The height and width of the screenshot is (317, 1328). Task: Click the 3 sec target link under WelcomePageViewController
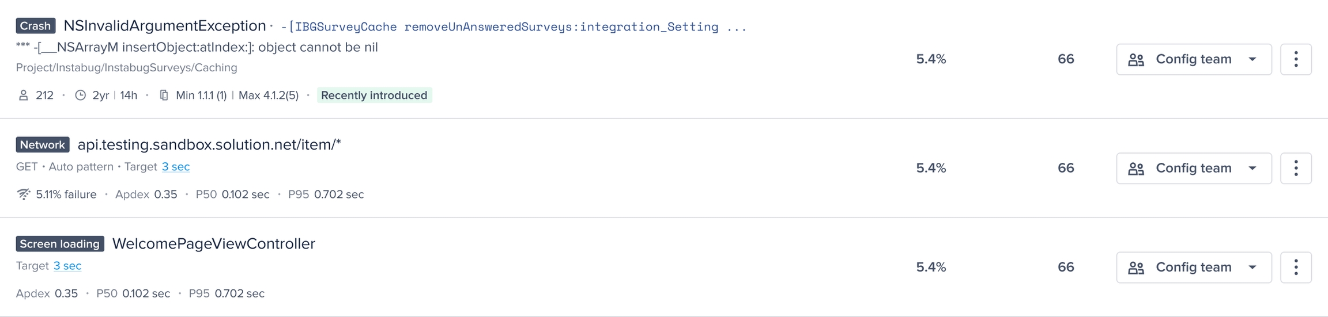[x=67, y=266]
